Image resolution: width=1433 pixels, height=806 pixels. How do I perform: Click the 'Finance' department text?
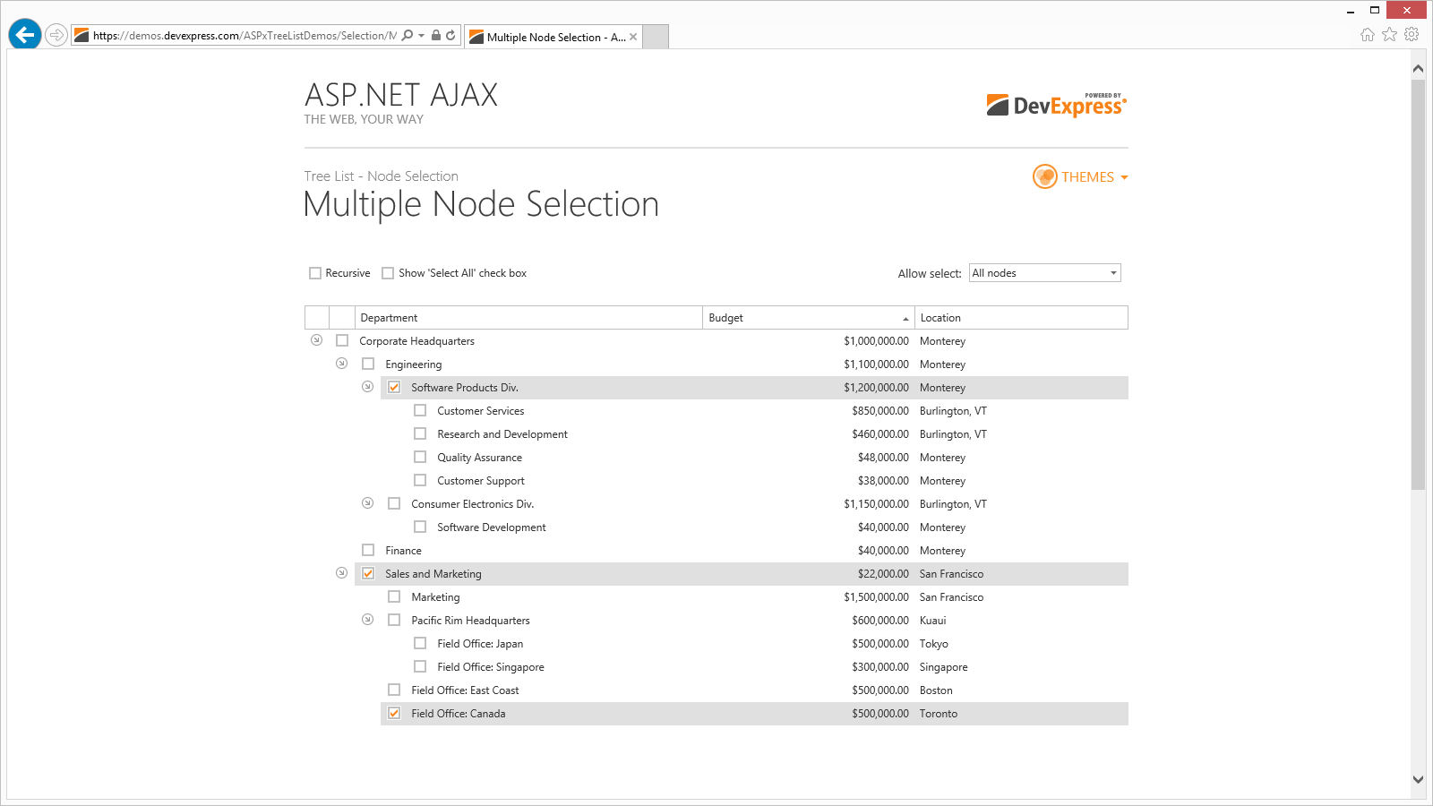(403, 551)
